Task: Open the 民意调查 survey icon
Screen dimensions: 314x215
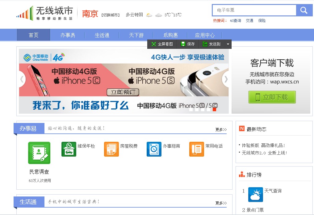Action: pos(39,153)
